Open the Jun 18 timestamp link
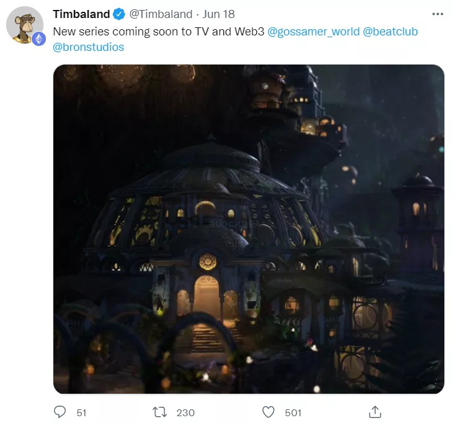This screenshot has width=453, height=423. coord(218,14)
